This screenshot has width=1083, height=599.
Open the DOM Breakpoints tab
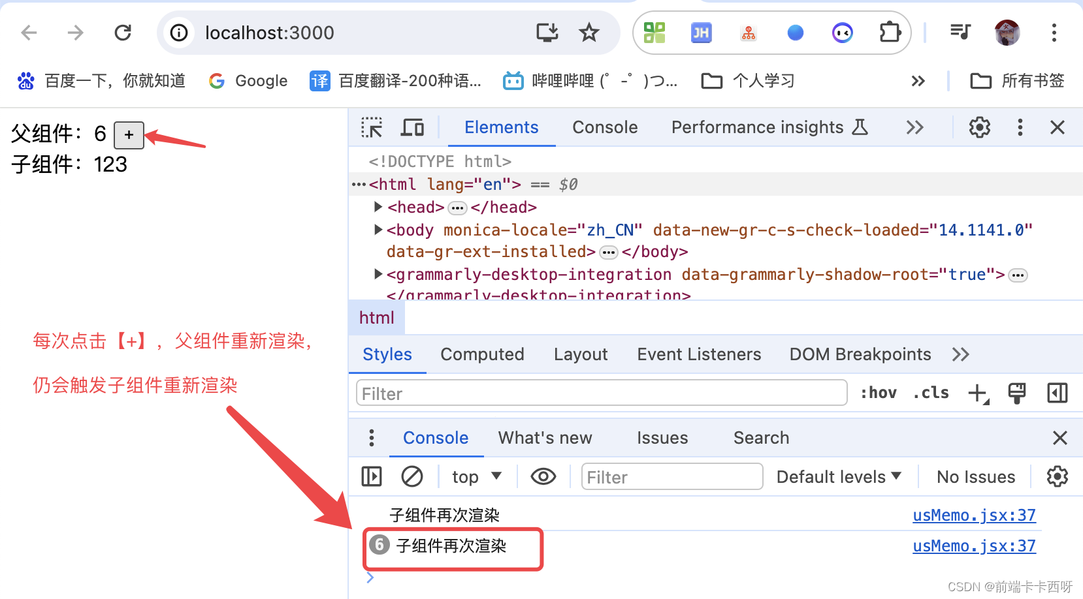click(x=860, y=354)
